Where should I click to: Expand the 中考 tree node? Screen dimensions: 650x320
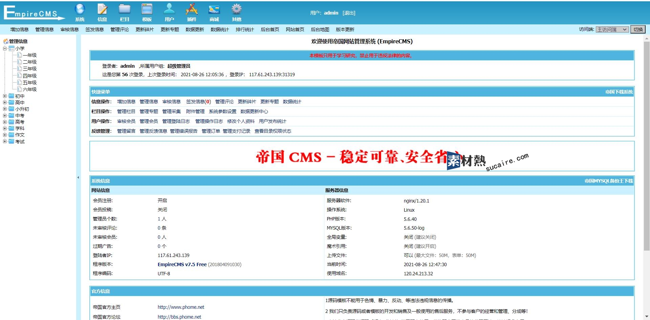(5, 115)
